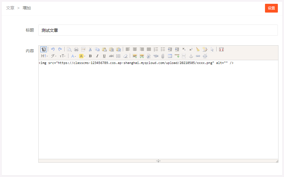
Task: Apply superscript formatting
Action: tap(191, 49)
